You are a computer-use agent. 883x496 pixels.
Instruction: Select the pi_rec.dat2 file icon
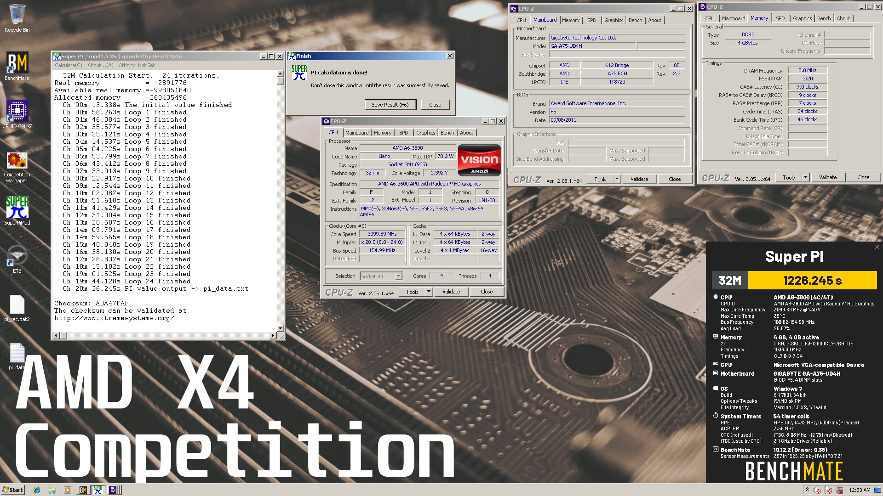click(17, 308)
